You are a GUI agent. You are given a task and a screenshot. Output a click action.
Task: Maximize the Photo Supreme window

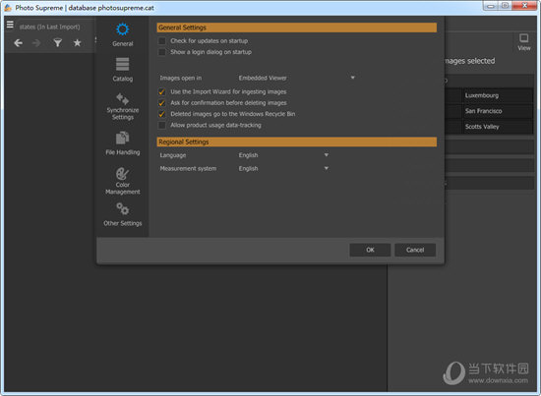point(506,6)
